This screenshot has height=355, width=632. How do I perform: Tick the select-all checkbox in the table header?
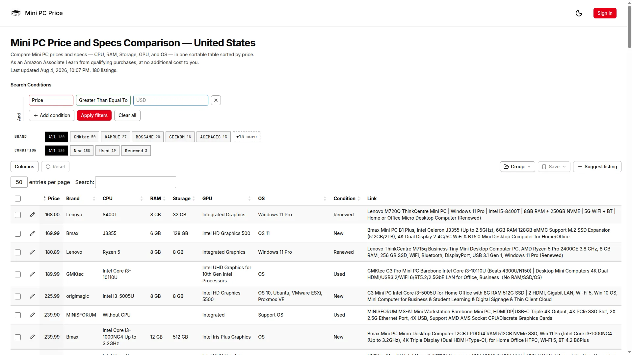(x=18, y=199)
